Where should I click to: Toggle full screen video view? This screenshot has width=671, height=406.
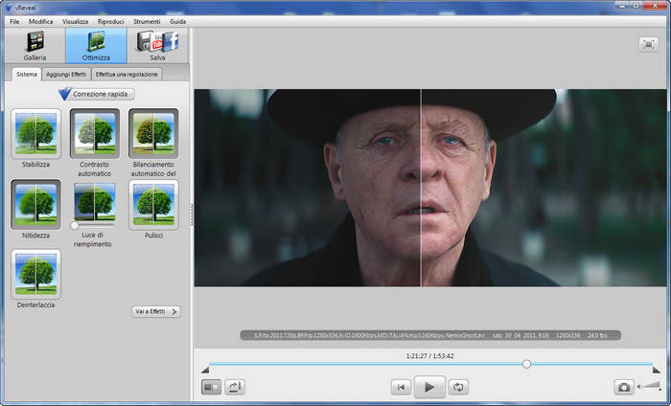point(648,44)
